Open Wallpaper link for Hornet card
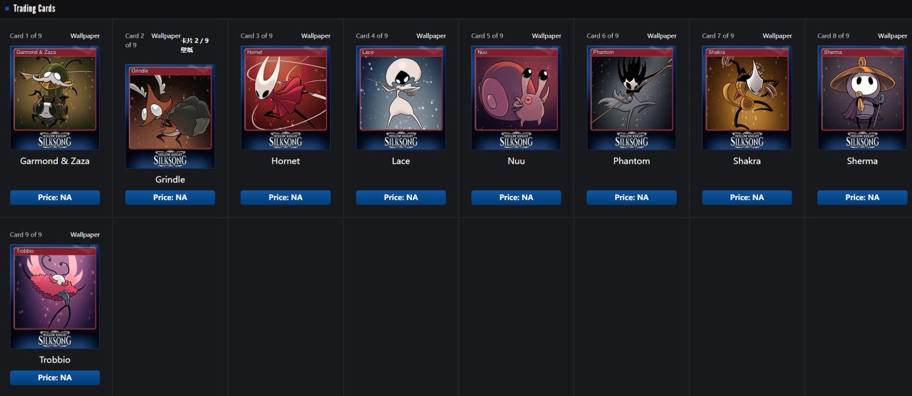Screen dimensions: 912x396 [316, 36]
